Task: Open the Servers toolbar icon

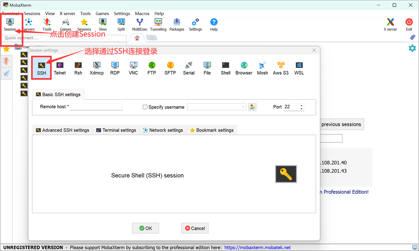Action: 28,25
